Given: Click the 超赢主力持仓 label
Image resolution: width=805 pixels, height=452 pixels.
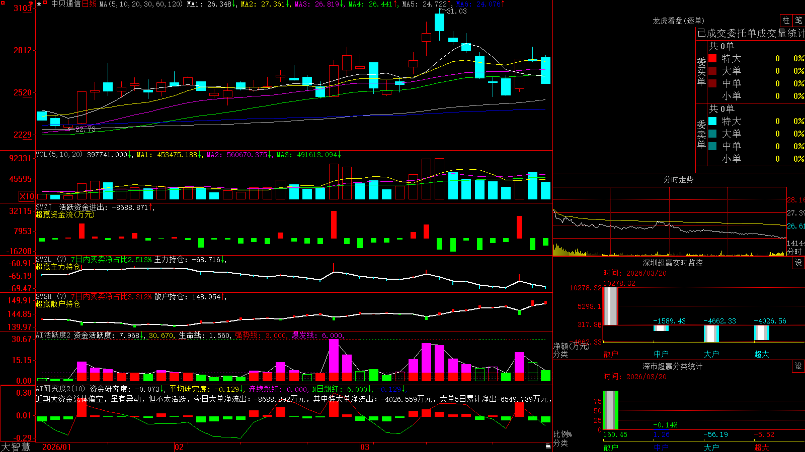Looking at the screenshot, I should click(x=58, y=267).
